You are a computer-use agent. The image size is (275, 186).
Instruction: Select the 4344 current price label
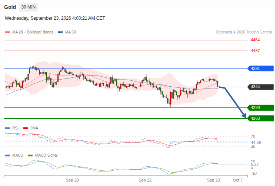(x=260, y=87)
